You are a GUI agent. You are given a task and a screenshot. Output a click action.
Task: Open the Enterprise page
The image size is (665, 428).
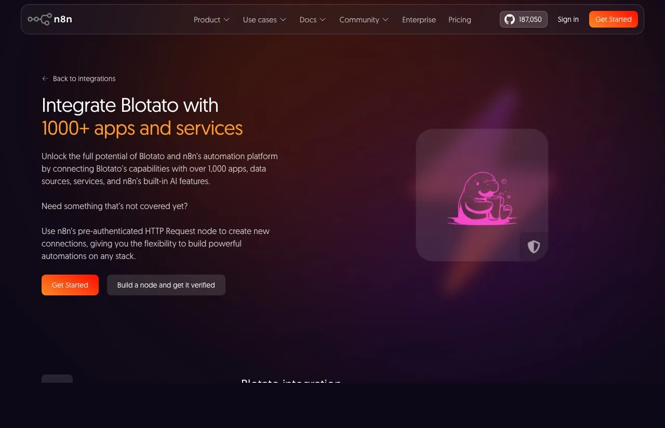pos(419,20)
